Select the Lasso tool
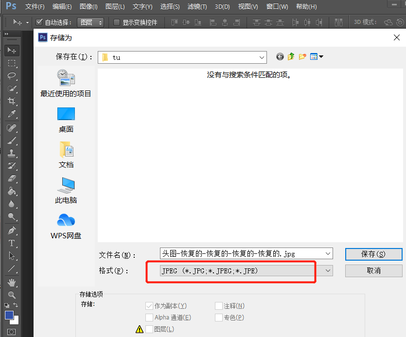Image resolution: width=406 pixels, height=337 pixels. 12,76
